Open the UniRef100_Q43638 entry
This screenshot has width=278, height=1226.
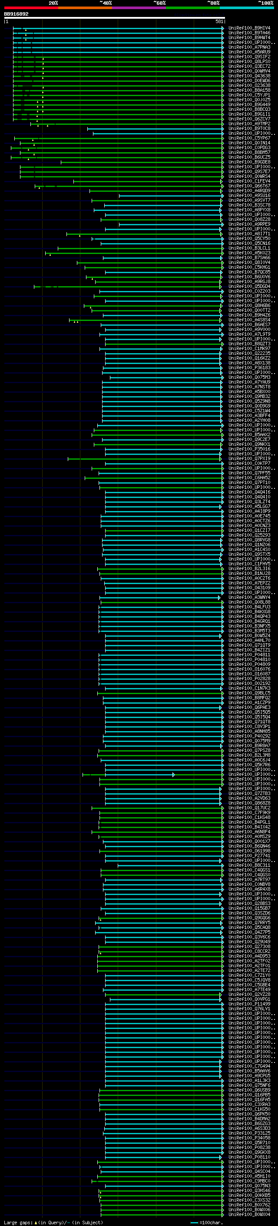point(249,76)
